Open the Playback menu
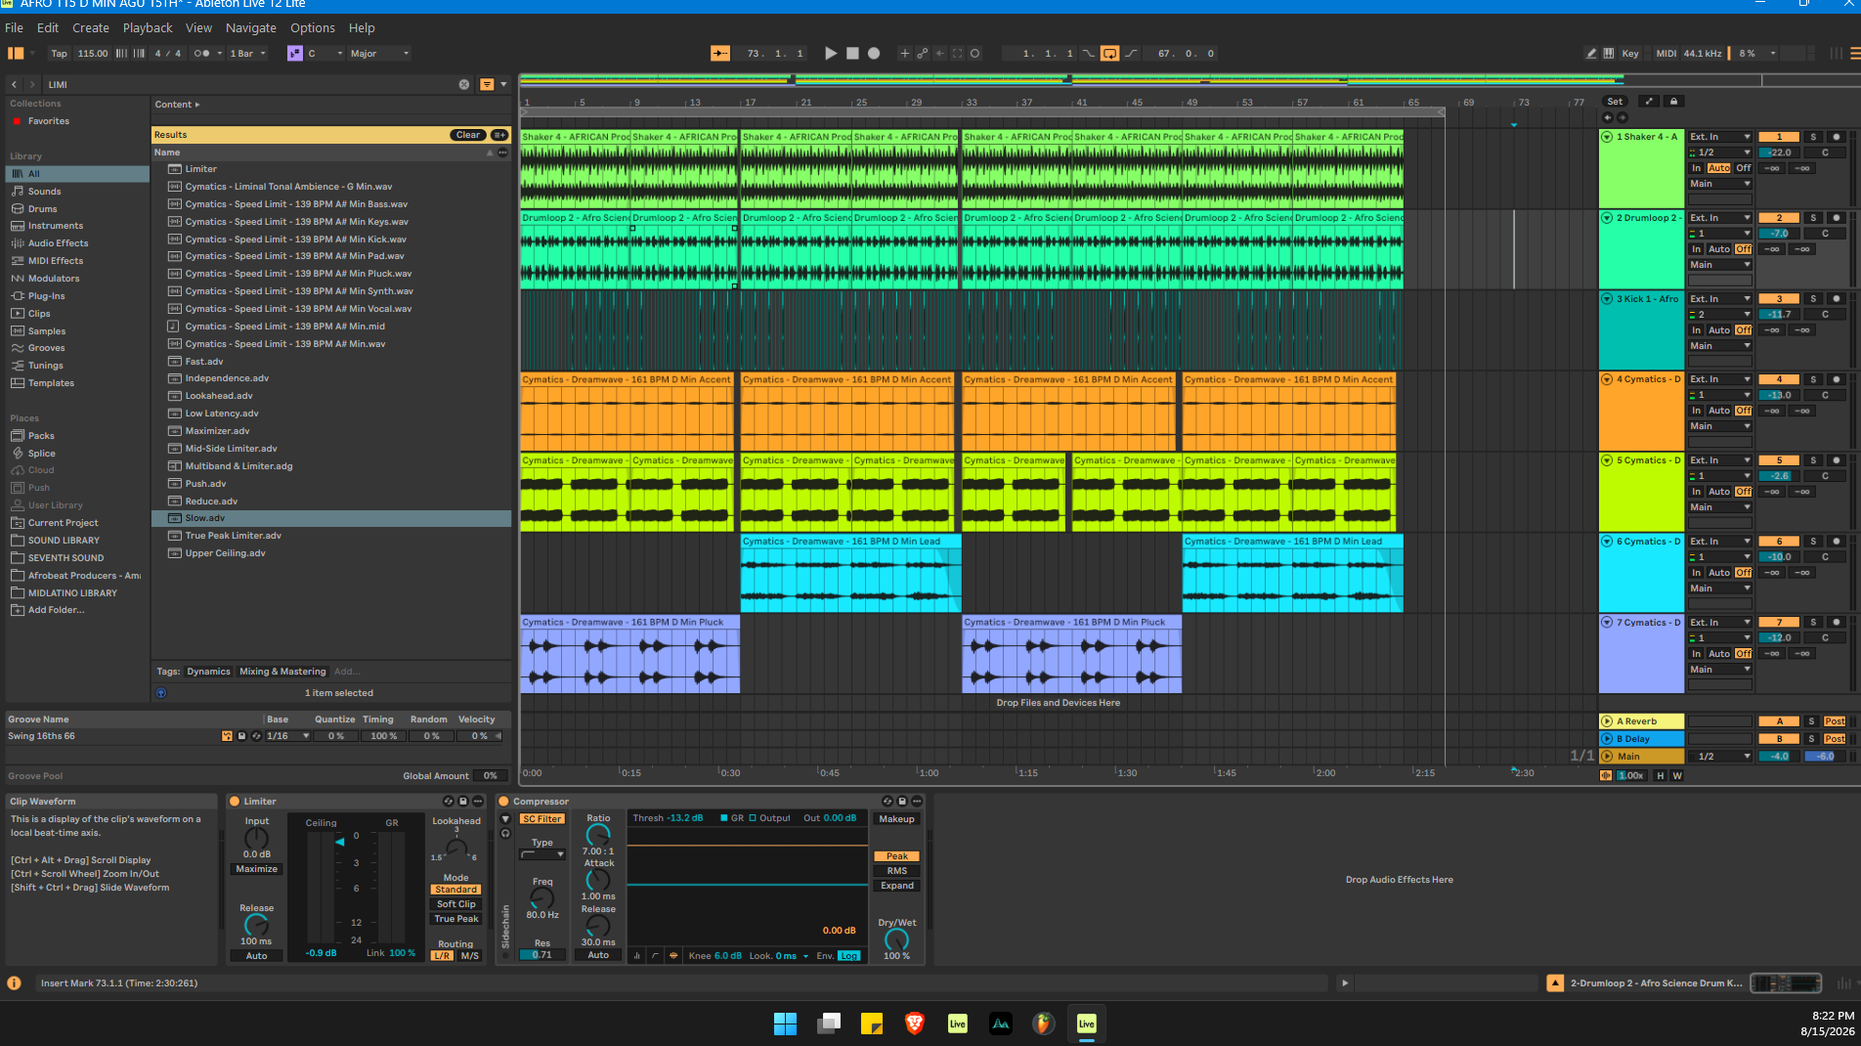1861x1046 pixels. coord(148,28)
